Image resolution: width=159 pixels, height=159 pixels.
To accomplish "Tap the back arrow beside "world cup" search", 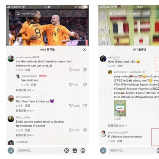I will tap(10, 14).
